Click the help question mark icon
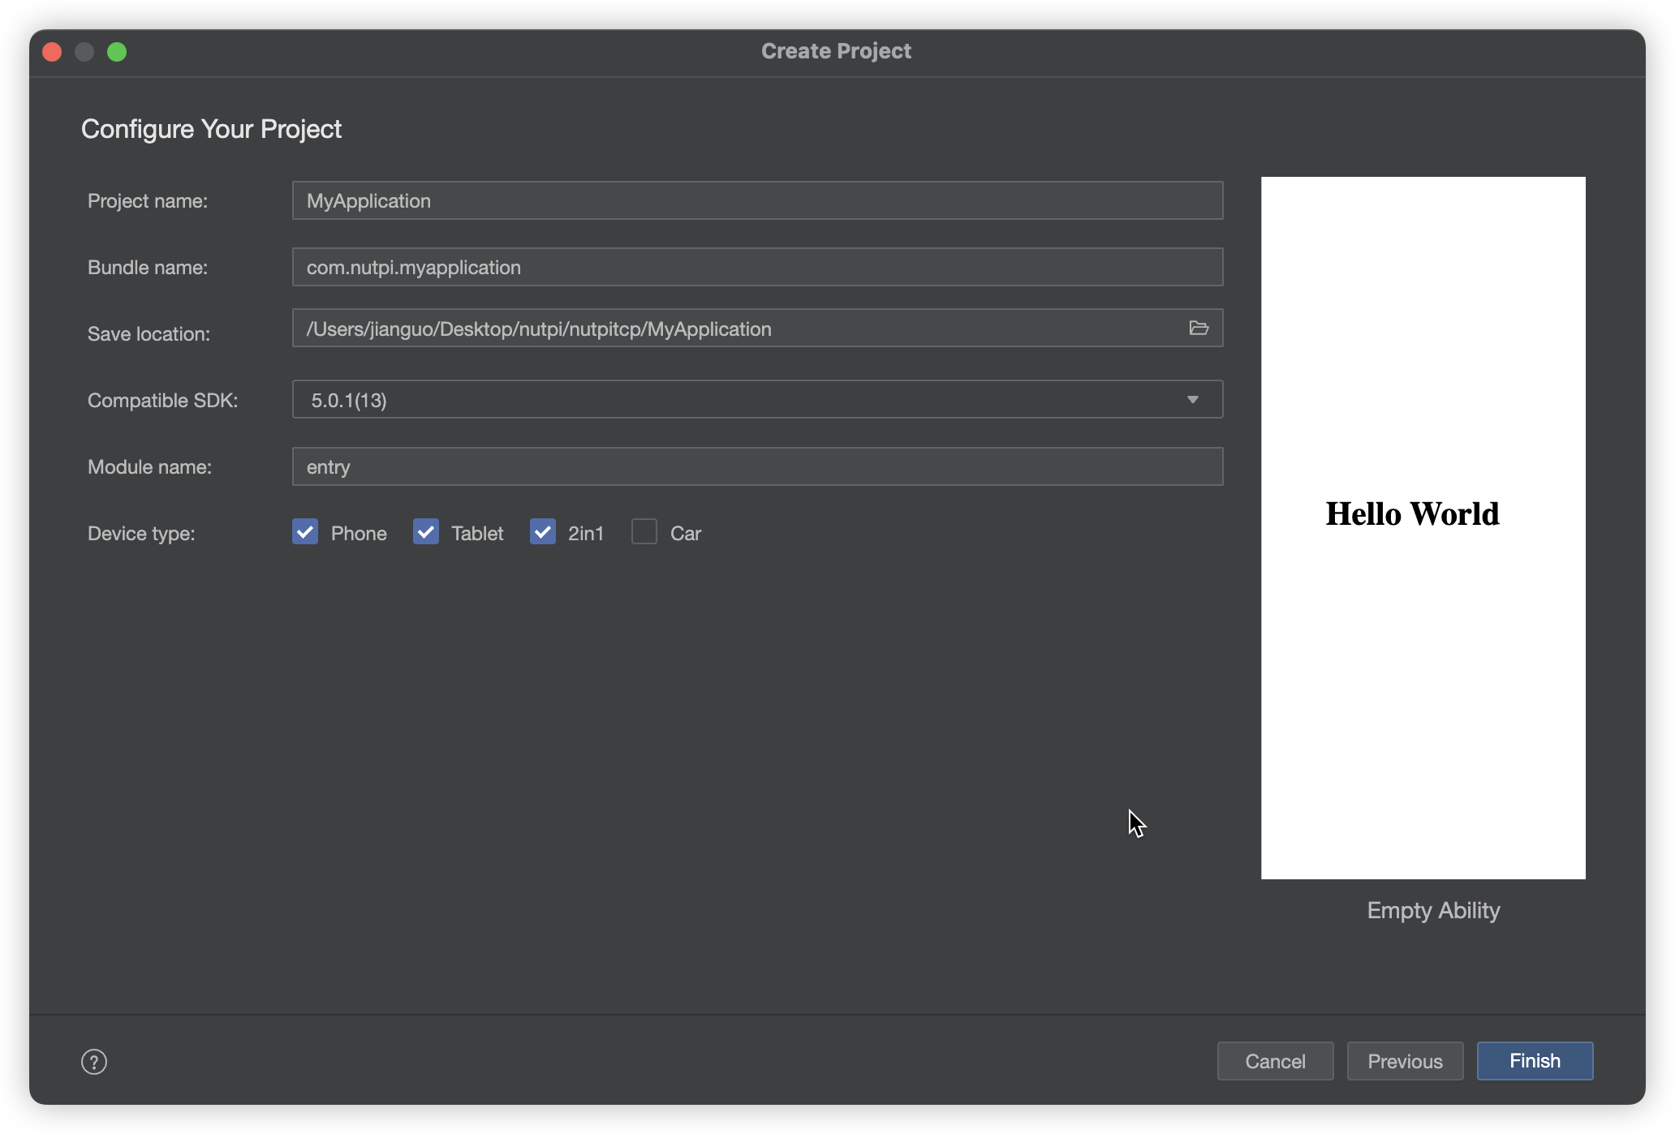The image size is (1675, 1134). (x=95, y=1061)
